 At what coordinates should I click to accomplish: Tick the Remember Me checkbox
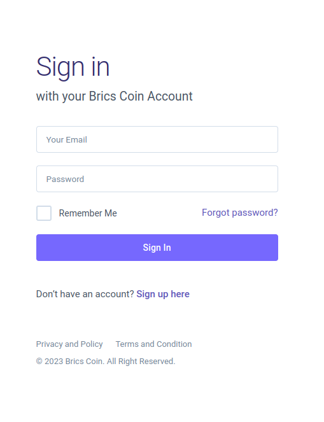(x=44, y=213)
